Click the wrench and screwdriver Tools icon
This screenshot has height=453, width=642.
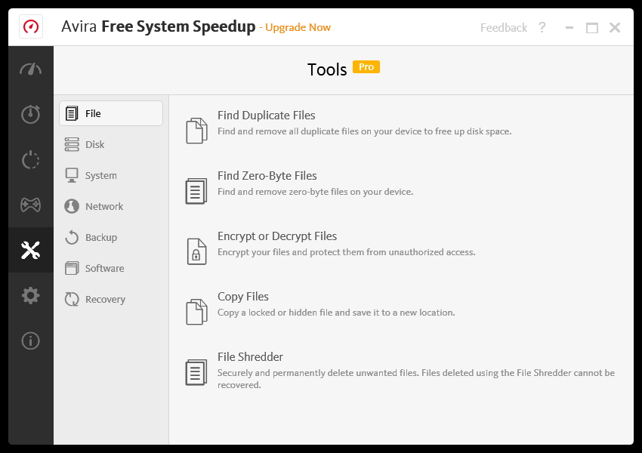[30, 251]
